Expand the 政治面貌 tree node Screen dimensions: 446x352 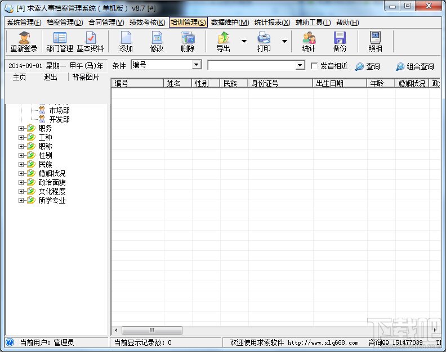pyautogui.click(x=21, y=182)
